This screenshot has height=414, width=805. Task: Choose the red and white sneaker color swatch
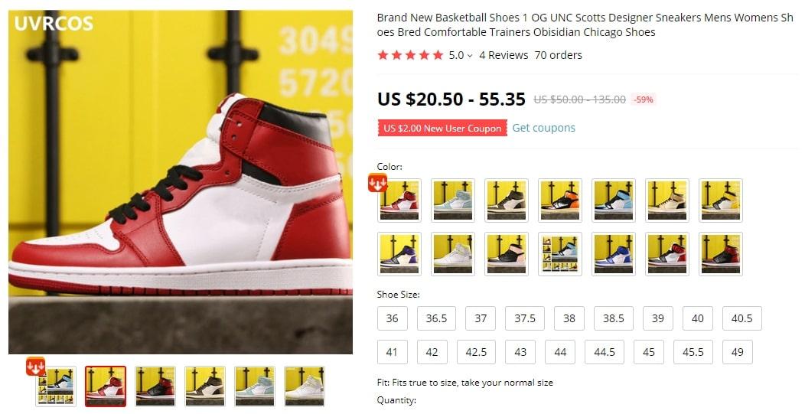coord(399,200)
